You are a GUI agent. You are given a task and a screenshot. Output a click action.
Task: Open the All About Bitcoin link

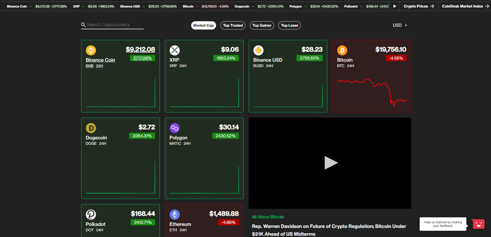click(268, 217)
